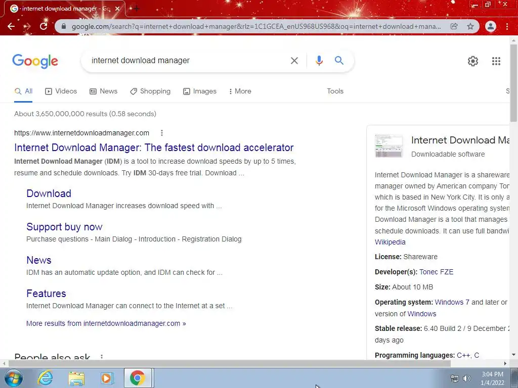Click the taskbar clock showing 3:04 PM
This screenshot has height=388, width=518.
[492, 374]
